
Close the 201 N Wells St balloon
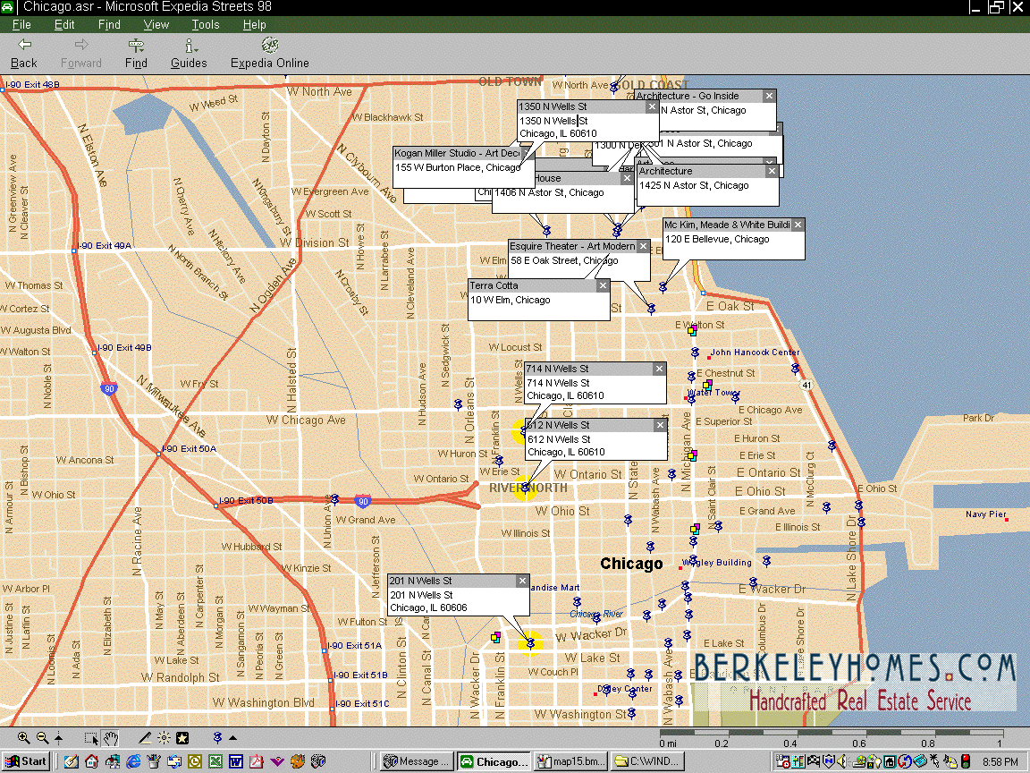tap(522, 582)
